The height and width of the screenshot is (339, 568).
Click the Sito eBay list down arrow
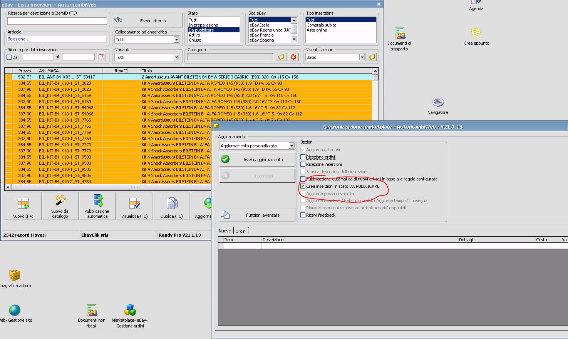pyautogui.click(x=294, y=39)
